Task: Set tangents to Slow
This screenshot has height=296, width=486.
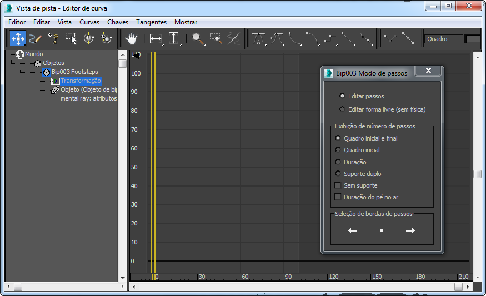Action: point(312,39)
